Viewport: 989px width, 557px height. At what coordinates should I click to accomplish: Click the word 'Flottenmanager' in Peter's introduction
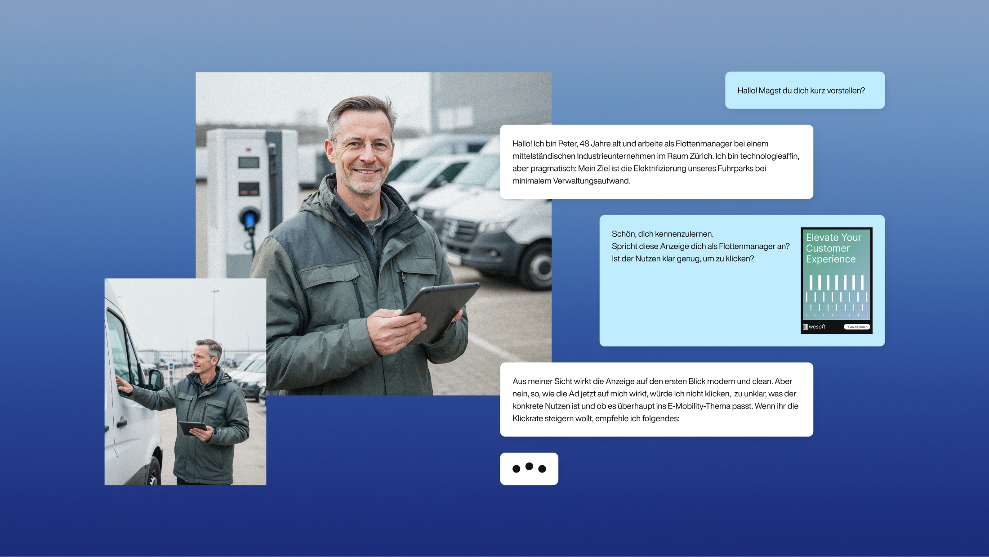coord(704,144)
